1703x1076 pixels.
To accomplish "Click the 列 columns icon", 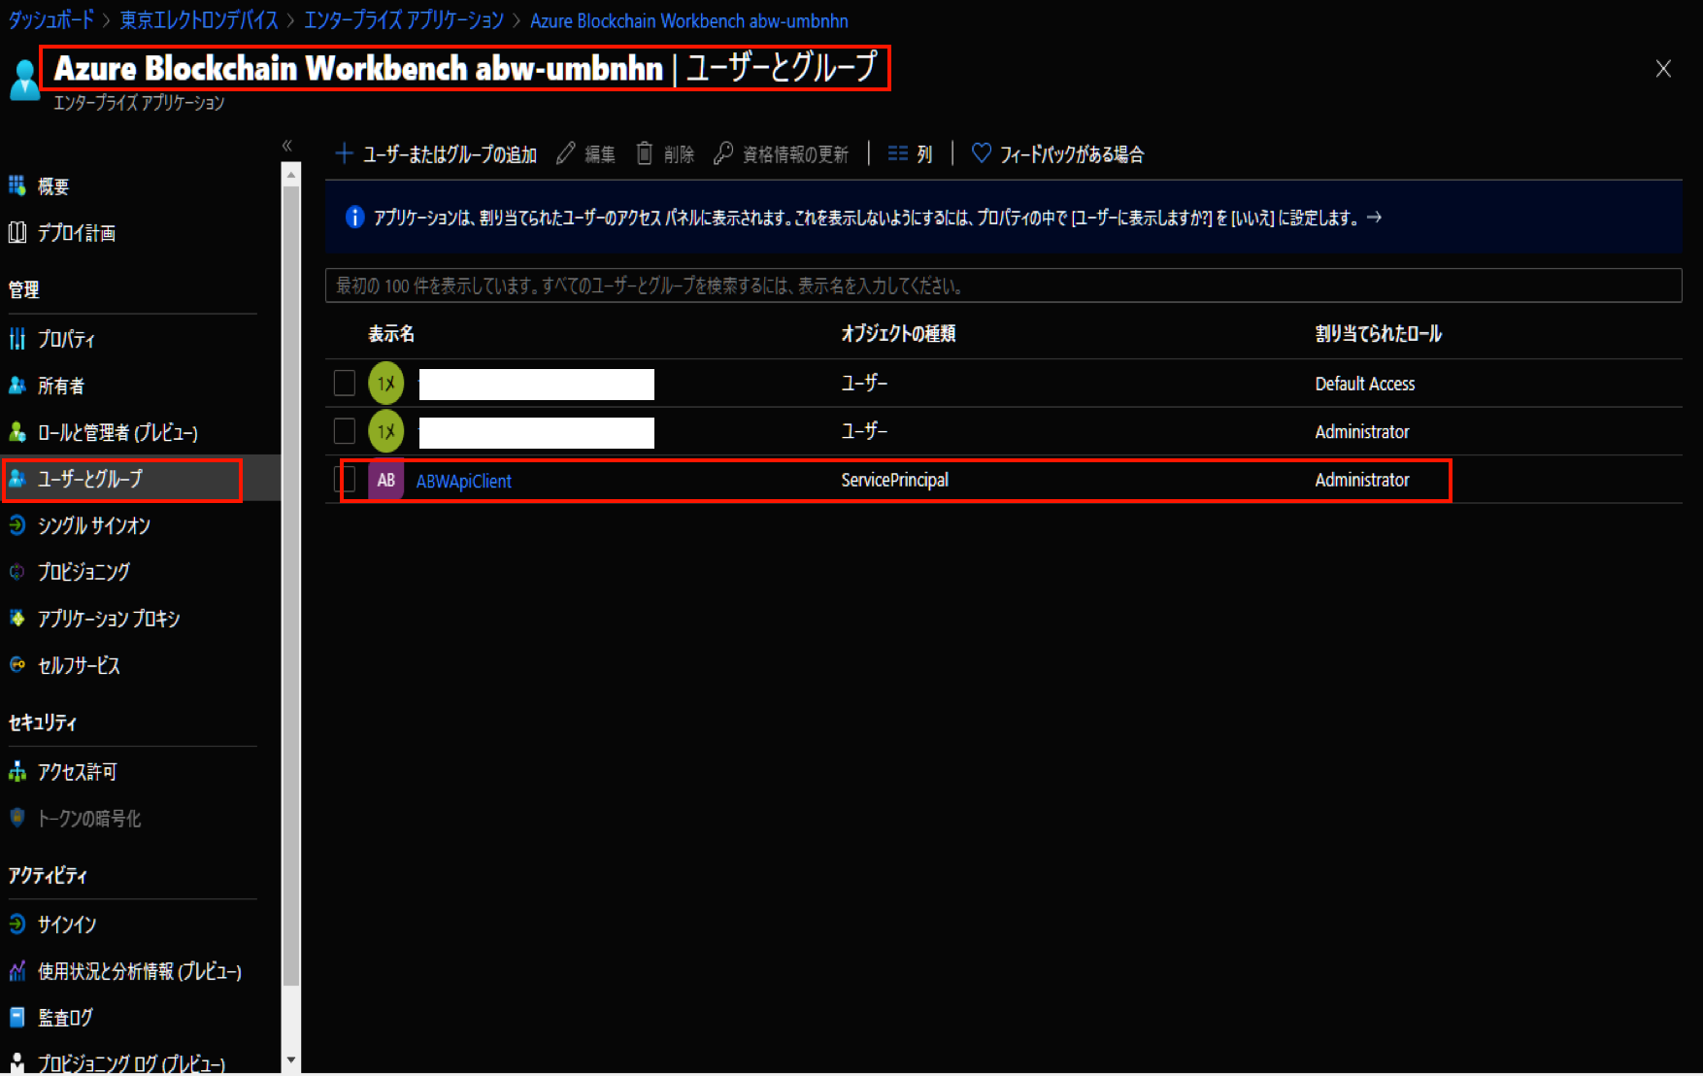I will pos(898,153).
